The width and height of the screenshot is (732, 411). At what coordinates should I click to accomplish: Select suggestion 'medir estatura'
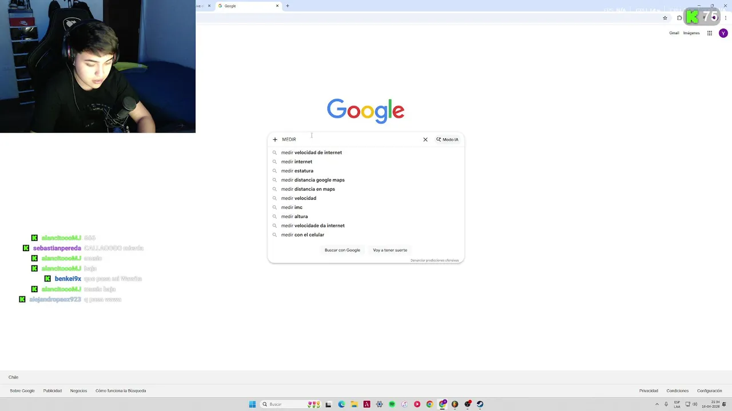[366, 171]
